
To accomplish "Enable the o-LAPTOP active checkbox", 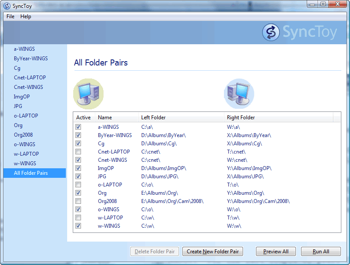I will [78, 185].
